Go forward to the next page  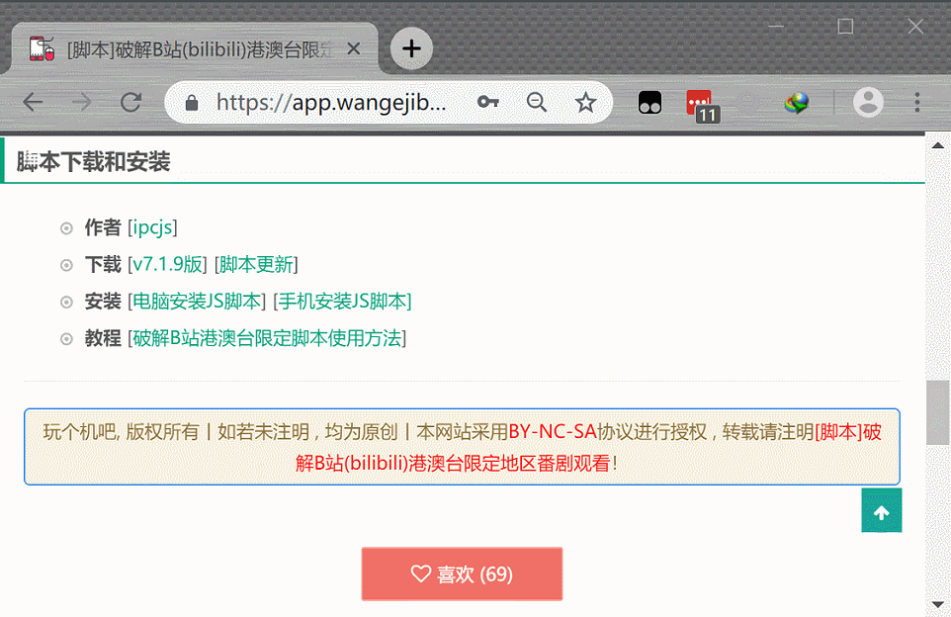tap(81, 102)
